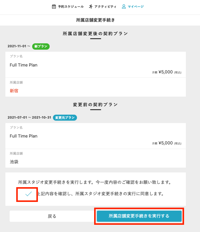Click the green 新プラン badge
The image size is (200, 232).
point(41,46)
